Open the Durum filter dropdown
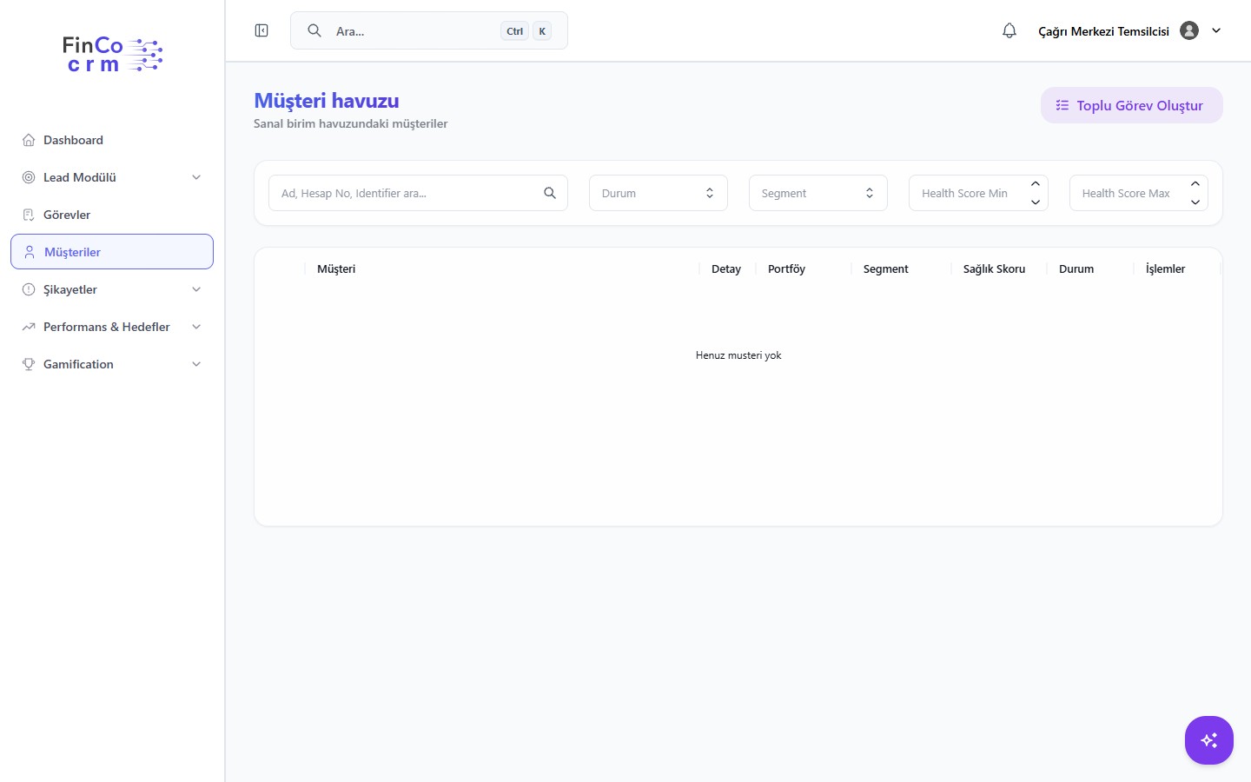The width and height of the screenshot is (1251, 782). coord(659,193)
